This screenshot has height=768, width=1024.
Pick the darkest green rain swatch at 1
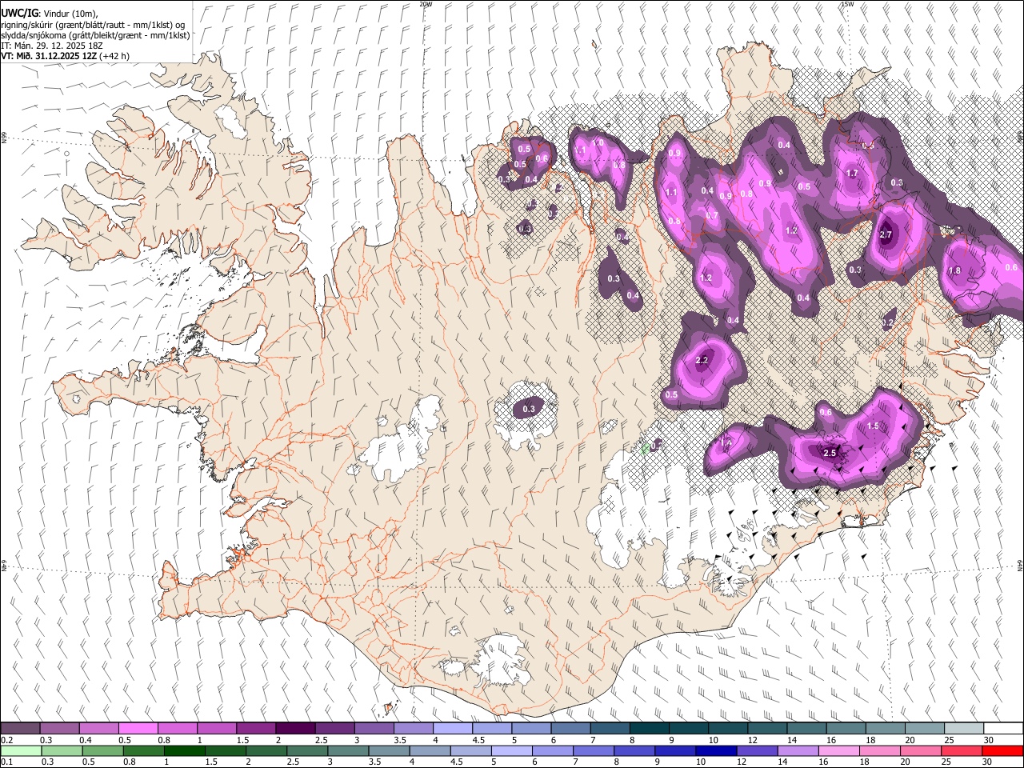(184, 750)
